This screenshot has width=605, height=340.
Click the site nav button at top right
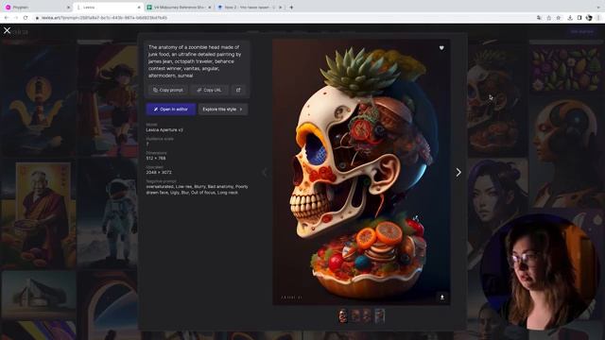coord(582,31)
